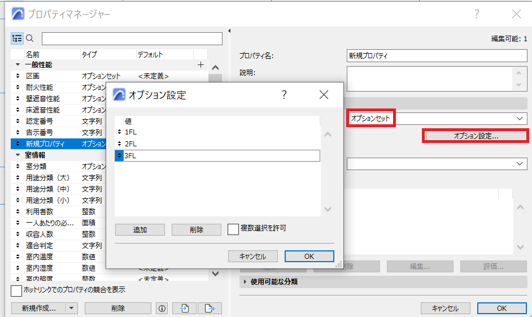Click the reorder handle next to 認定番号
The image size is (532, 317).
pos(18,121)
